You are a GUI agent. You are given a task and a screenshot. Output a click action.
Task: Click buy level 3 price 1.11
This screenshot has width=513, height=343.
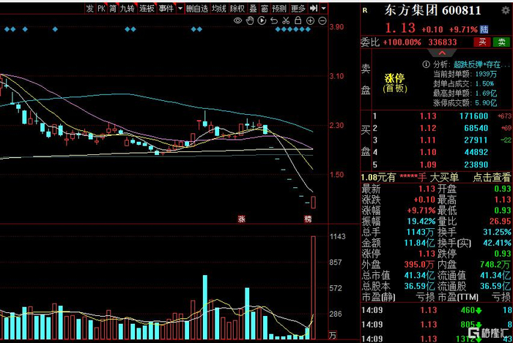(428, 140)
